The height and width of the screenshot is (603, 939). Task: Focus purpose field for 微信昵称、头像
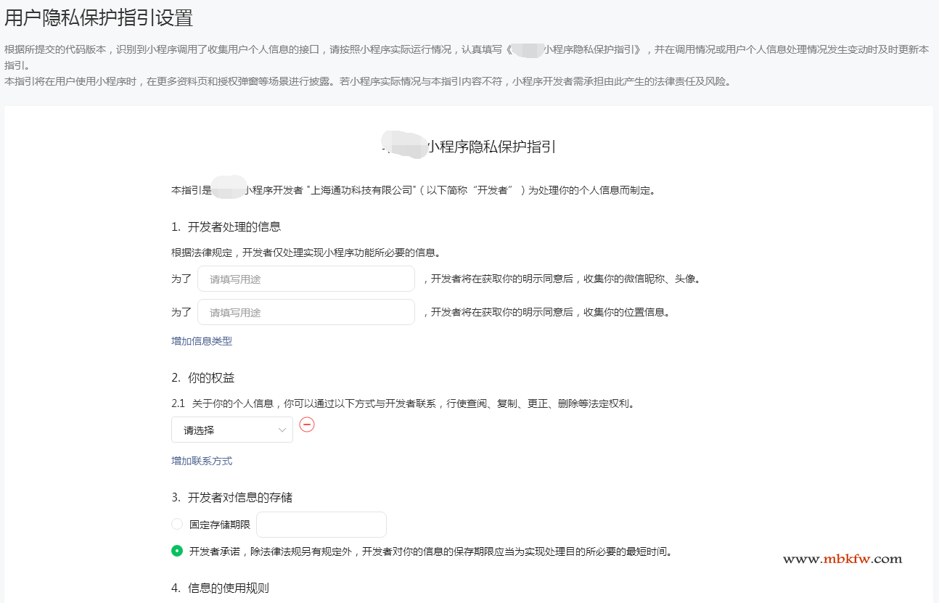tap(306, 279)
